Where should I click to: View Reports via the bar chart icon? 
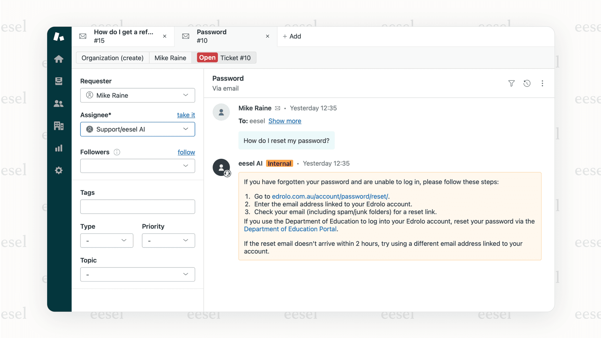coord(59,148)
